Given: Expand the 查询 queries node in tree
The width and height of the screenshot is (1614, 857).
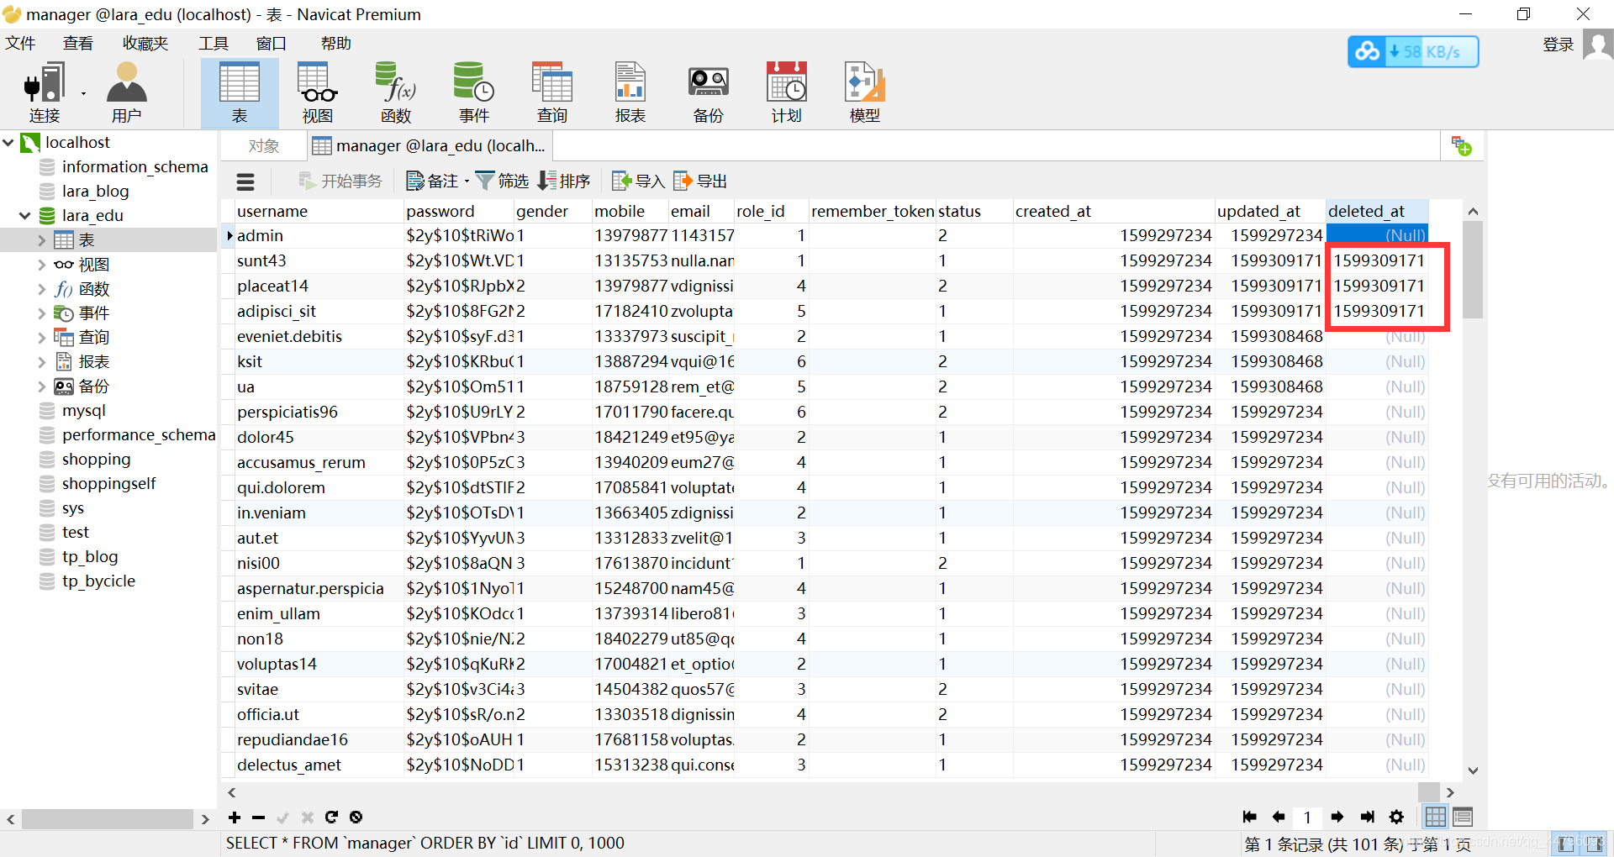Looking at the screenshot, I should [41, 338].
